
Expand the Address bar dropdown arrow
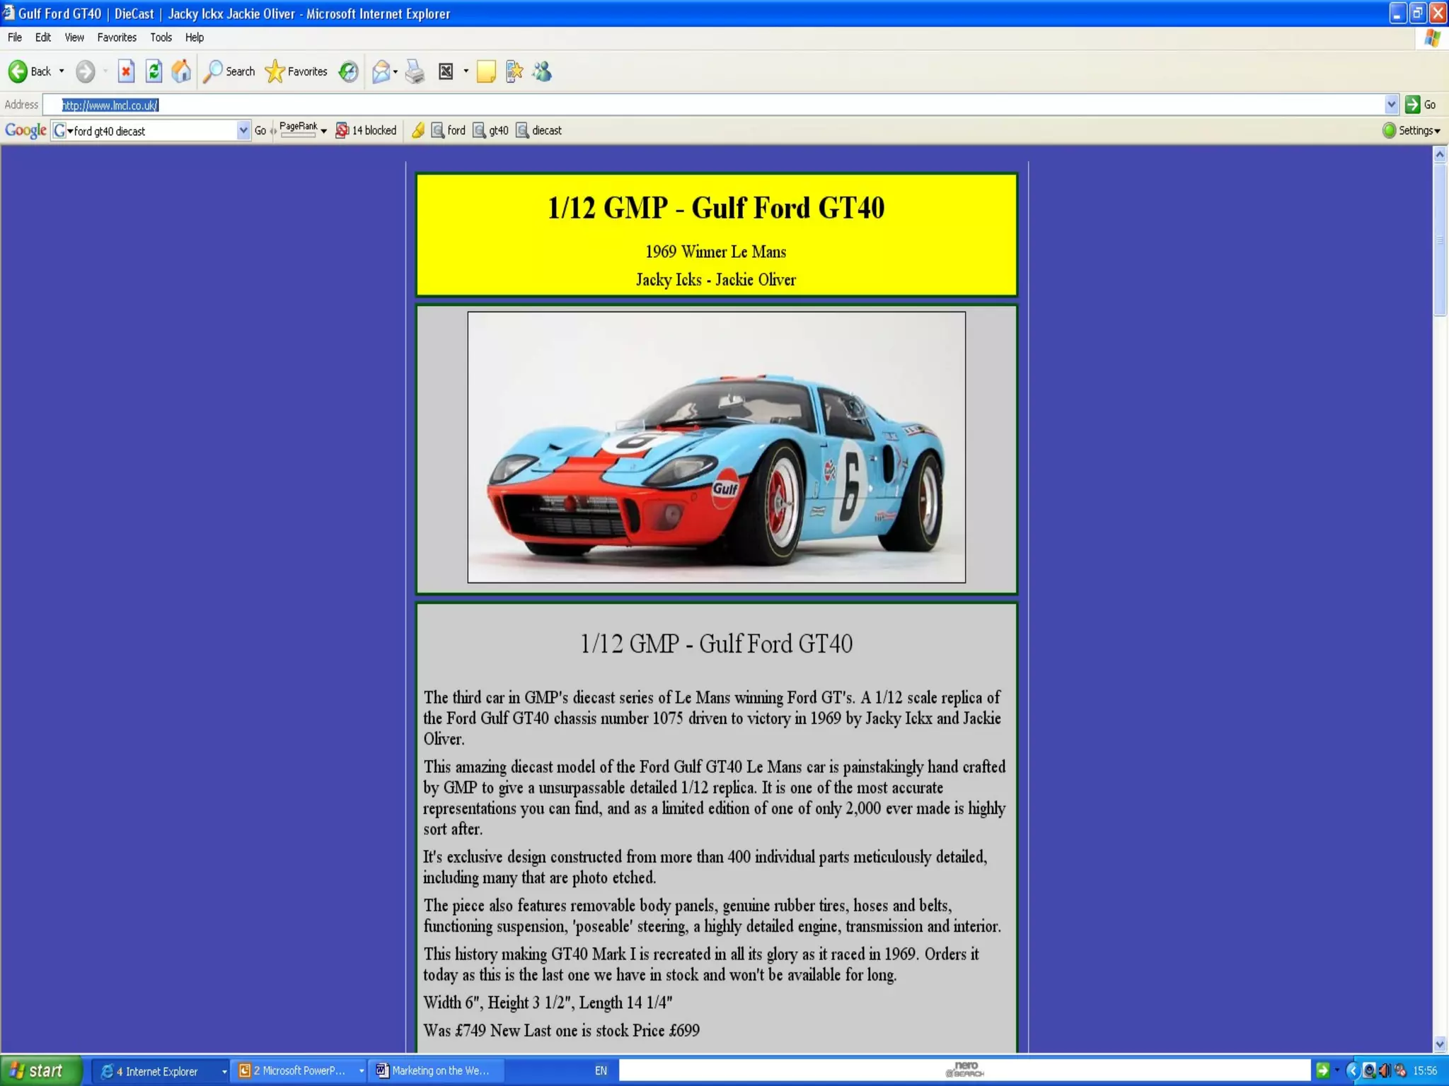[1391, 105]
